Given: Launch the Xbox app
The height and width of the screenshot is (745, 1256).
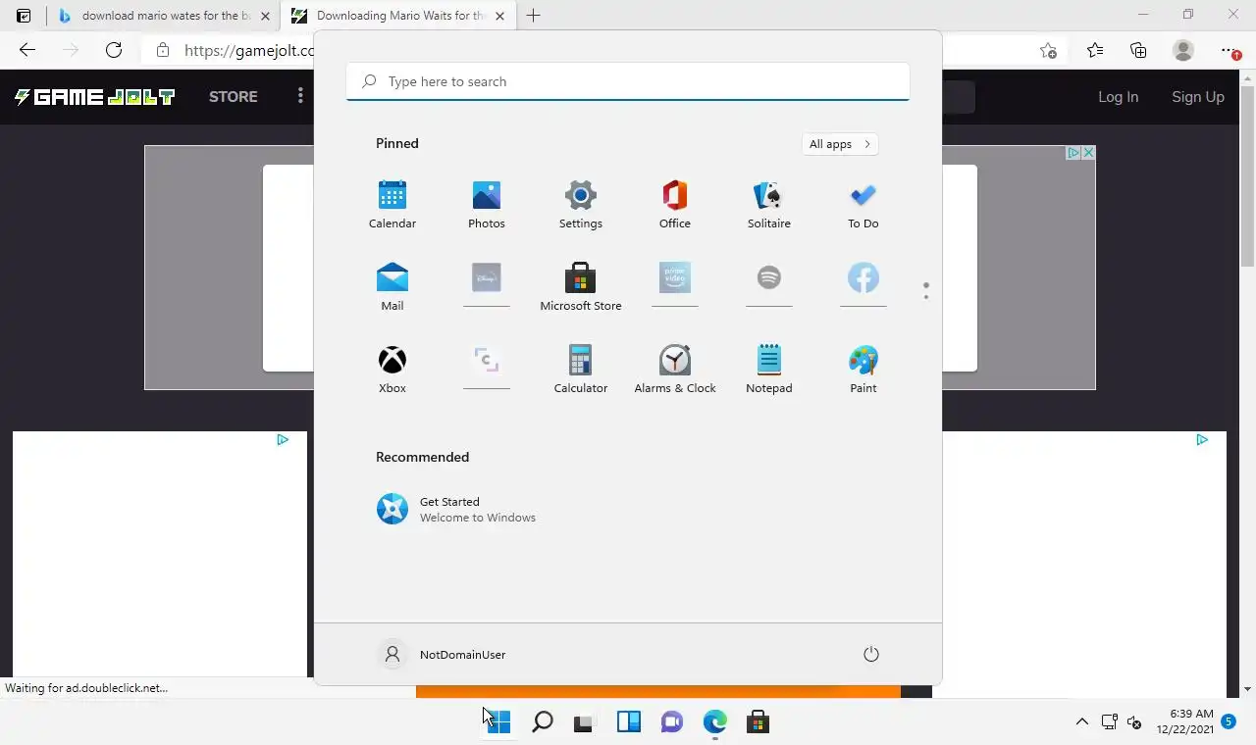Looking at the screenshot, I should coord(392,370).
